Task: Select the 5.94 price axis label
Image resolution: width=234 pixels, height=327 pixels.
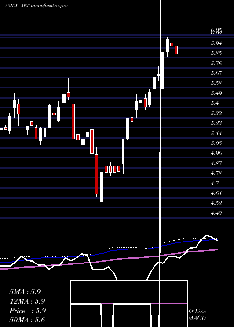Action: (x=216, y=43)
